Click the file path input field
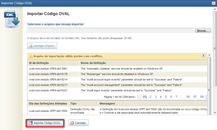The image size is (217, 130). tap(111, 31)
